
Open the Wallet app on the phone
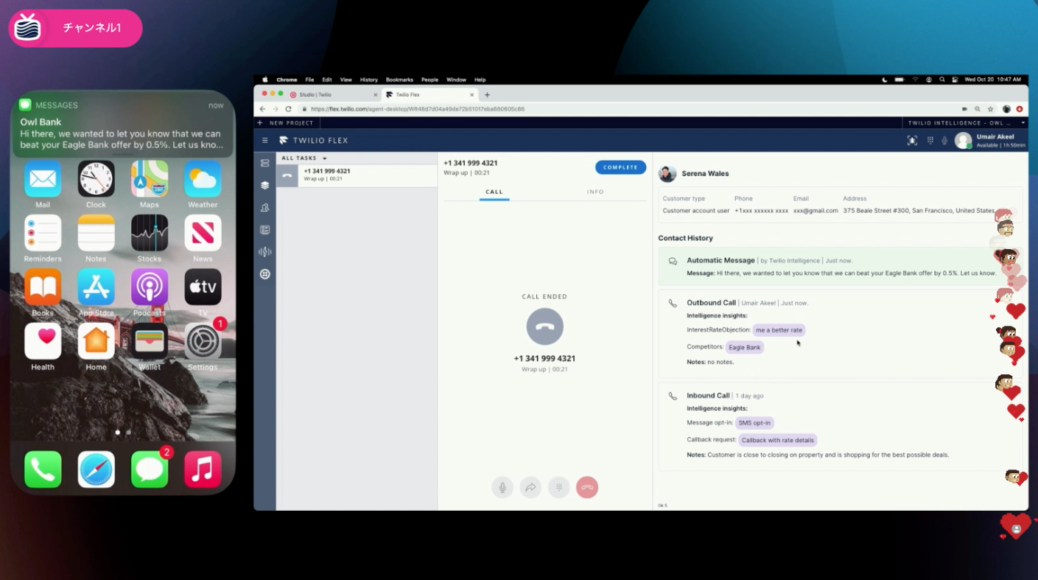[x=150, y=341]
